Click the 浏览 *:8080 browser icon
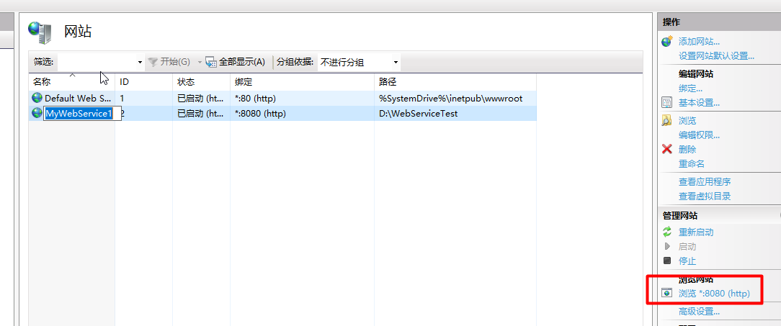This screenshot has width=781, height=326. tap(667, 293)
